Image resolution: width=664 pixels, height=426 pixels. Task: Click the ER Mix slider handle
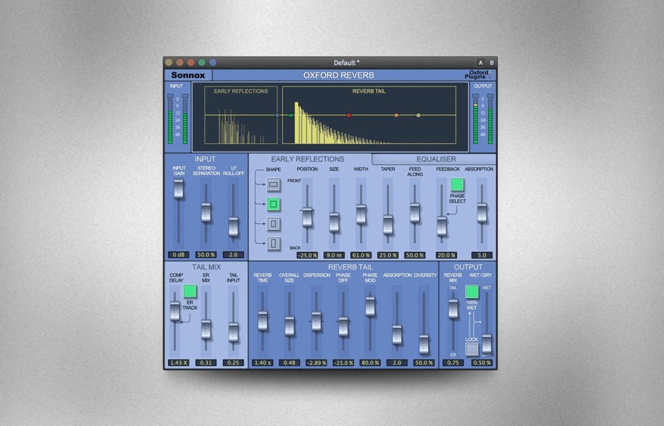pyautogui.click(x=206, y=329)
